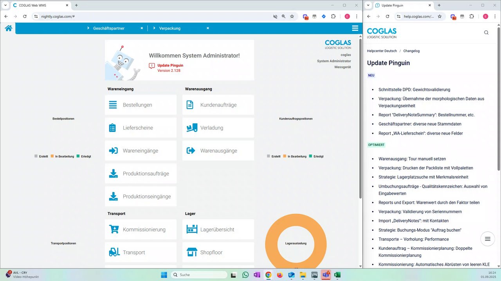This screenshot has width=501, height=281.
Task: Click the zoom magnifier in COGLAS address bar
Action: tap(283, 16)
